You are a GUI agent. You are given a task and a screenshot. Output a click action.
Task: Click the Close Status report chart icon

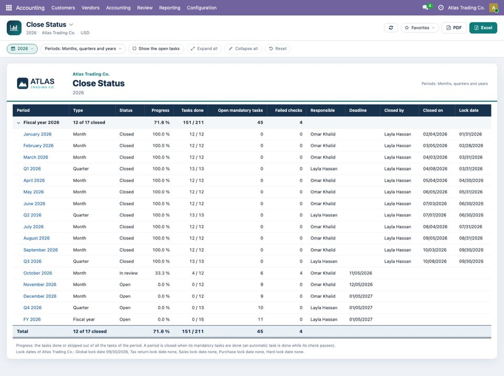pyautogui.click(x=14, y=28)
